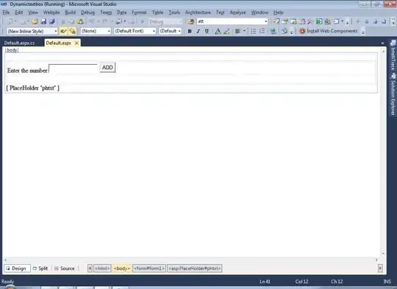The height and width of the screenshot is (289, 397).
Task: Click the Cut scissors icon
Action: 63,21
